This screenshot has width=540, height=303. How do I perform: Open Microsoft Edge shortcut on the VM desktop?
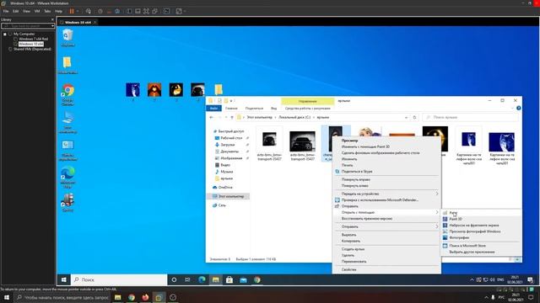click(67, 177)
